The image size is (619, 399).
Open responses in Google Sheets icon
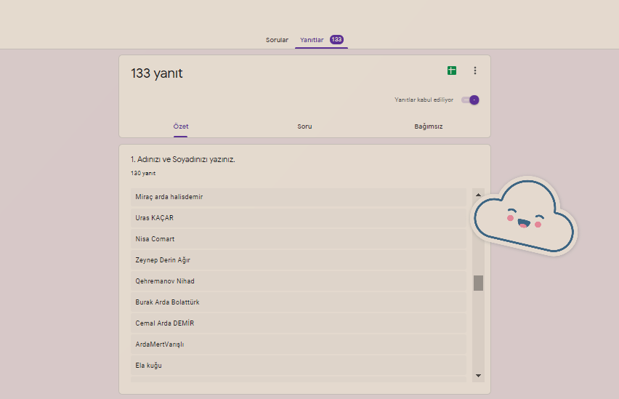(451, 70)
